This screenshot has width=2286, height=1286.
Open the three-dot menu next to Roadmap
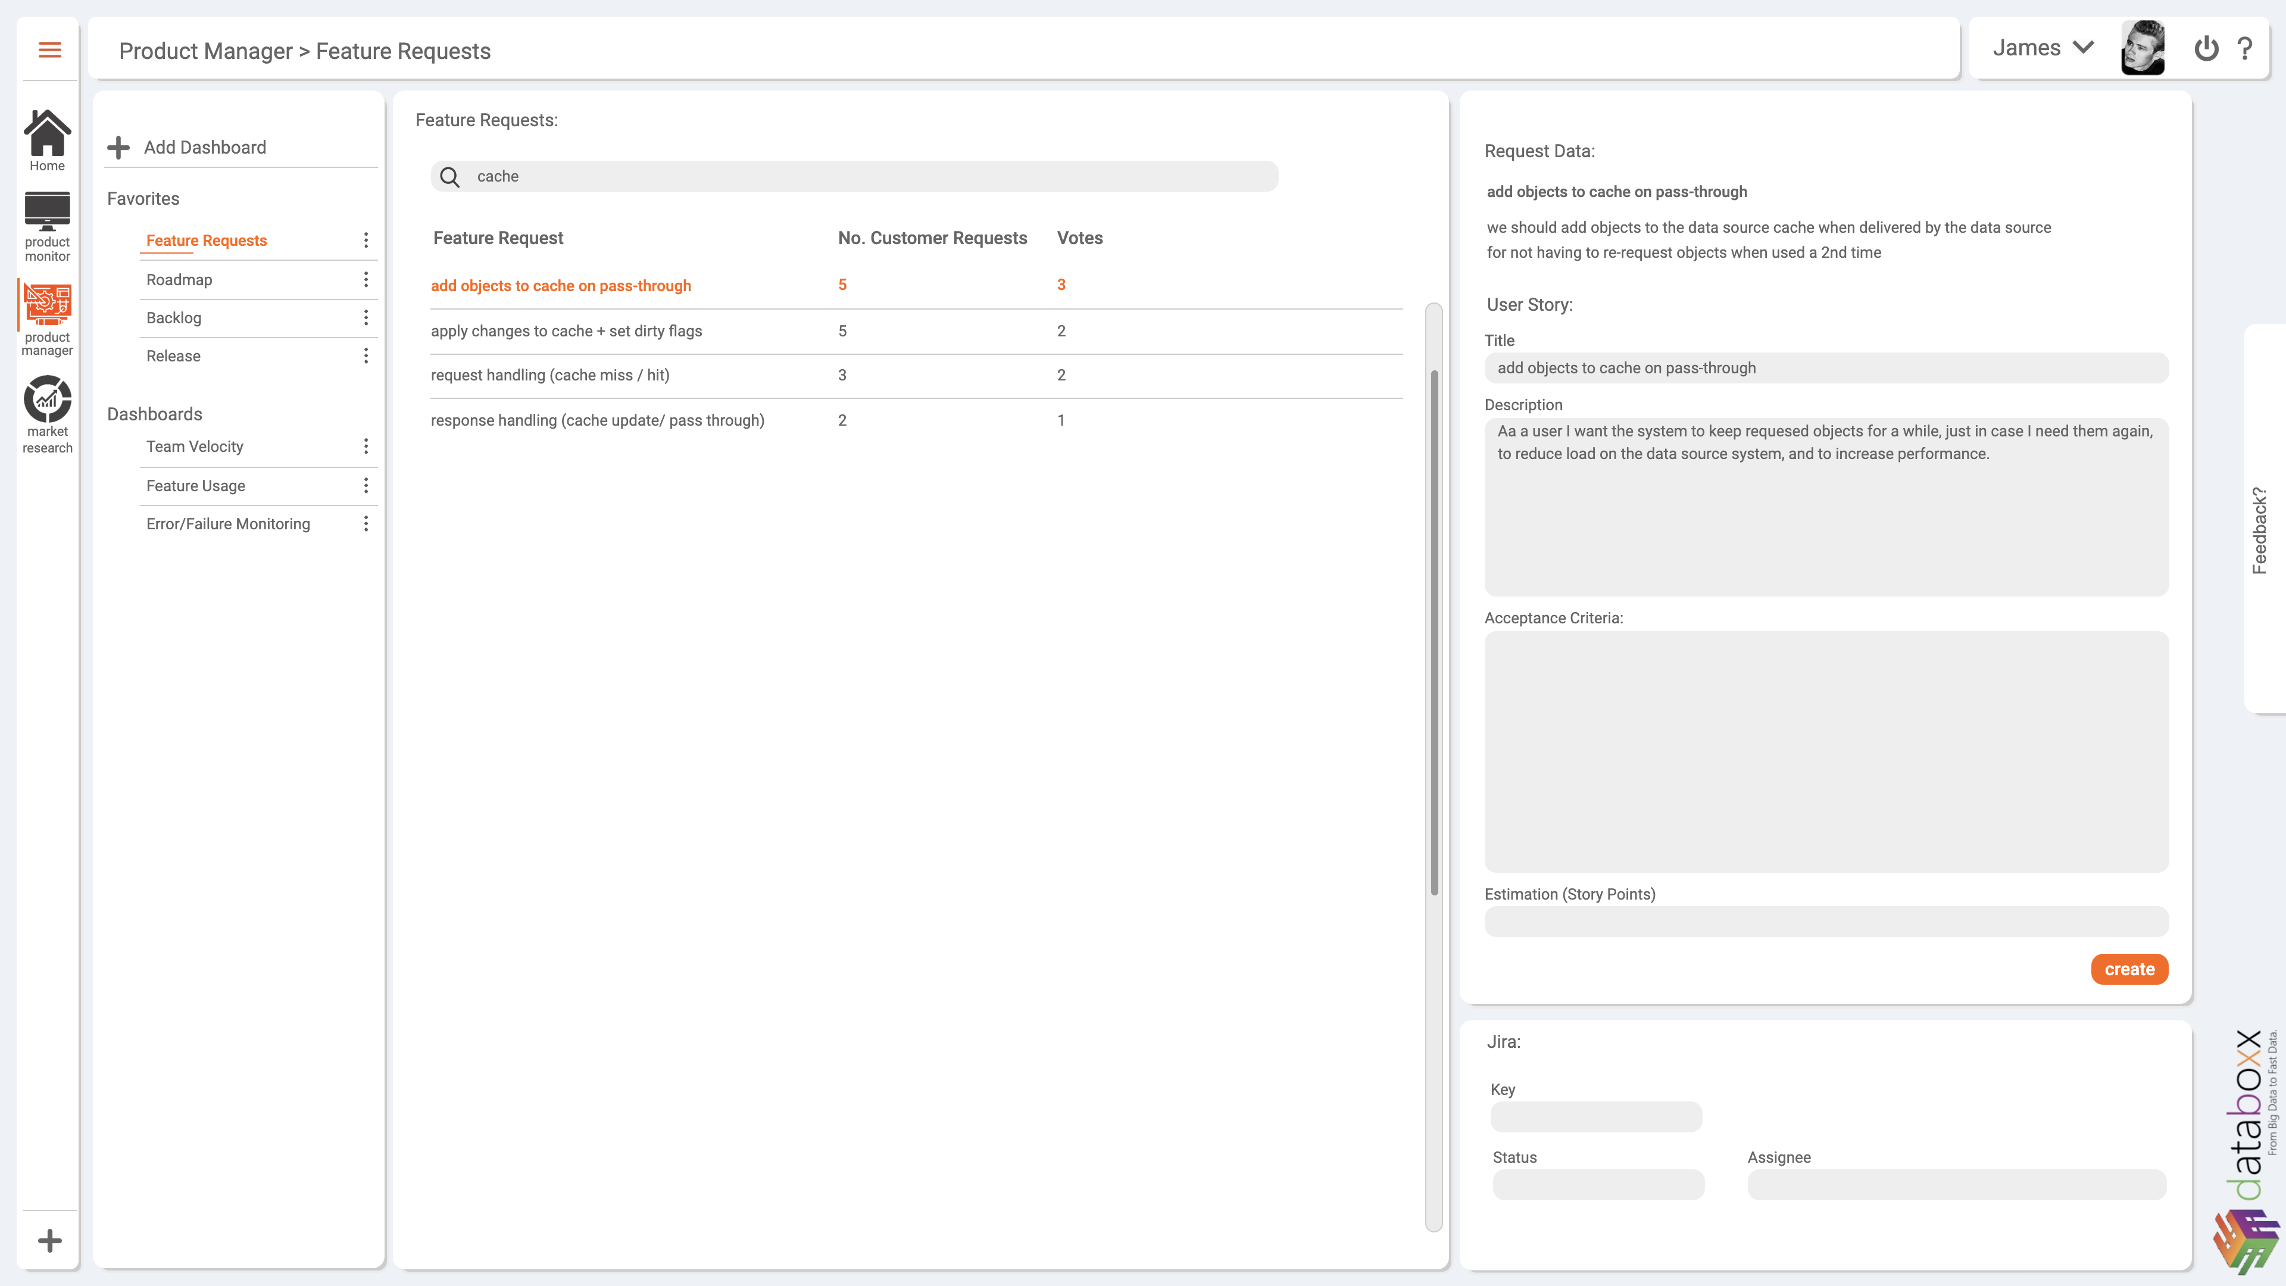click(x=367, y=279)
